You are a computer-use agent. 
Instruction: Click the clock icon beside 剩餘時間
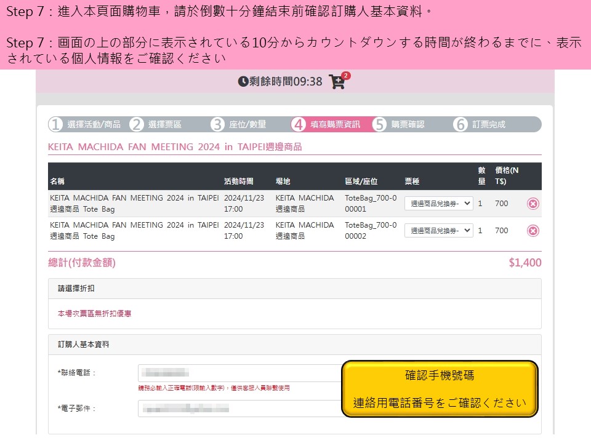click(x=243, y=81)
